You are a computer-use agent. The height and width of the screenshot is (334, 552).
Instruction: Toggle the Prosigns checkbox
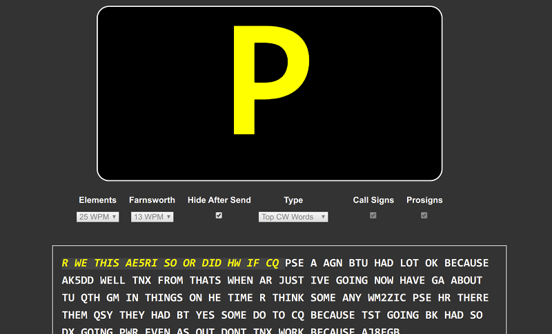(x=424, y=216)
